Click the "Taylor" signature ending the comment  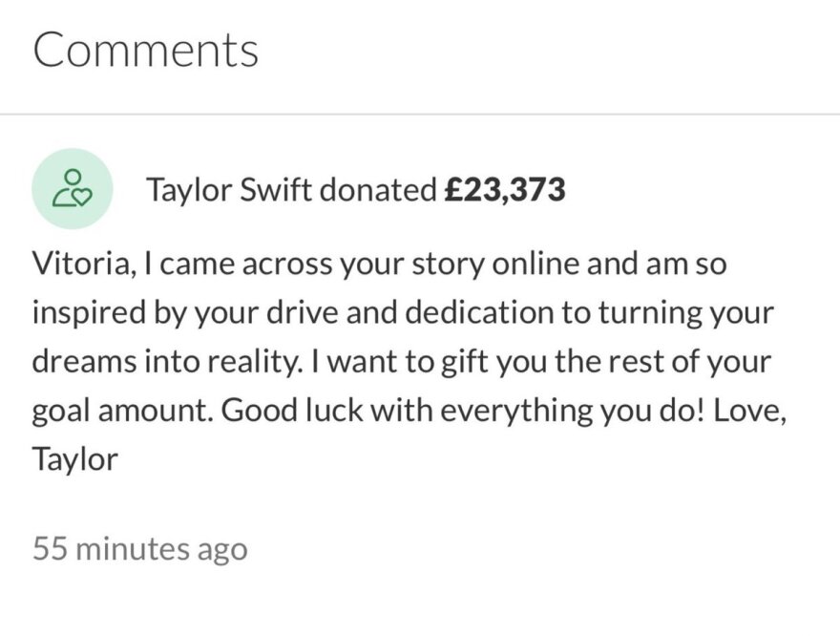75,459
